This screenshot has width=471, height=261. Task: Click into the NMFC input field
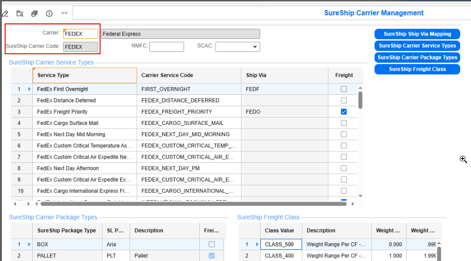pyautogui.click(x=167, y=47)
